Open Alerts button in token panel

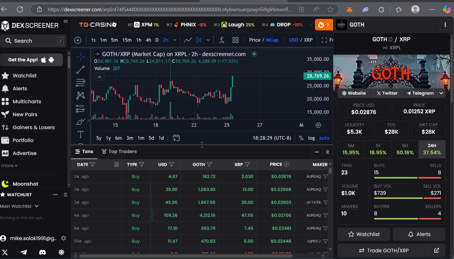419,234
